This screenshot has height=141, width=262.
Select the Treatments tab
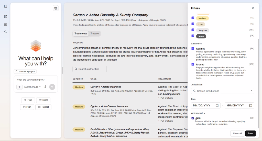tap(81, 34)
